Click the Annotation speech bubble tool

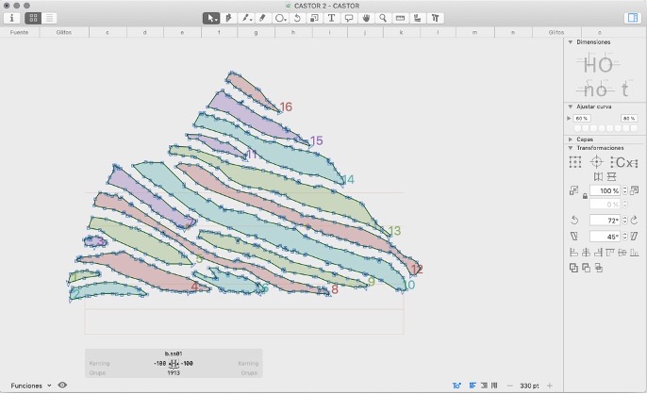pyautogui.click(x=348, y=18)
